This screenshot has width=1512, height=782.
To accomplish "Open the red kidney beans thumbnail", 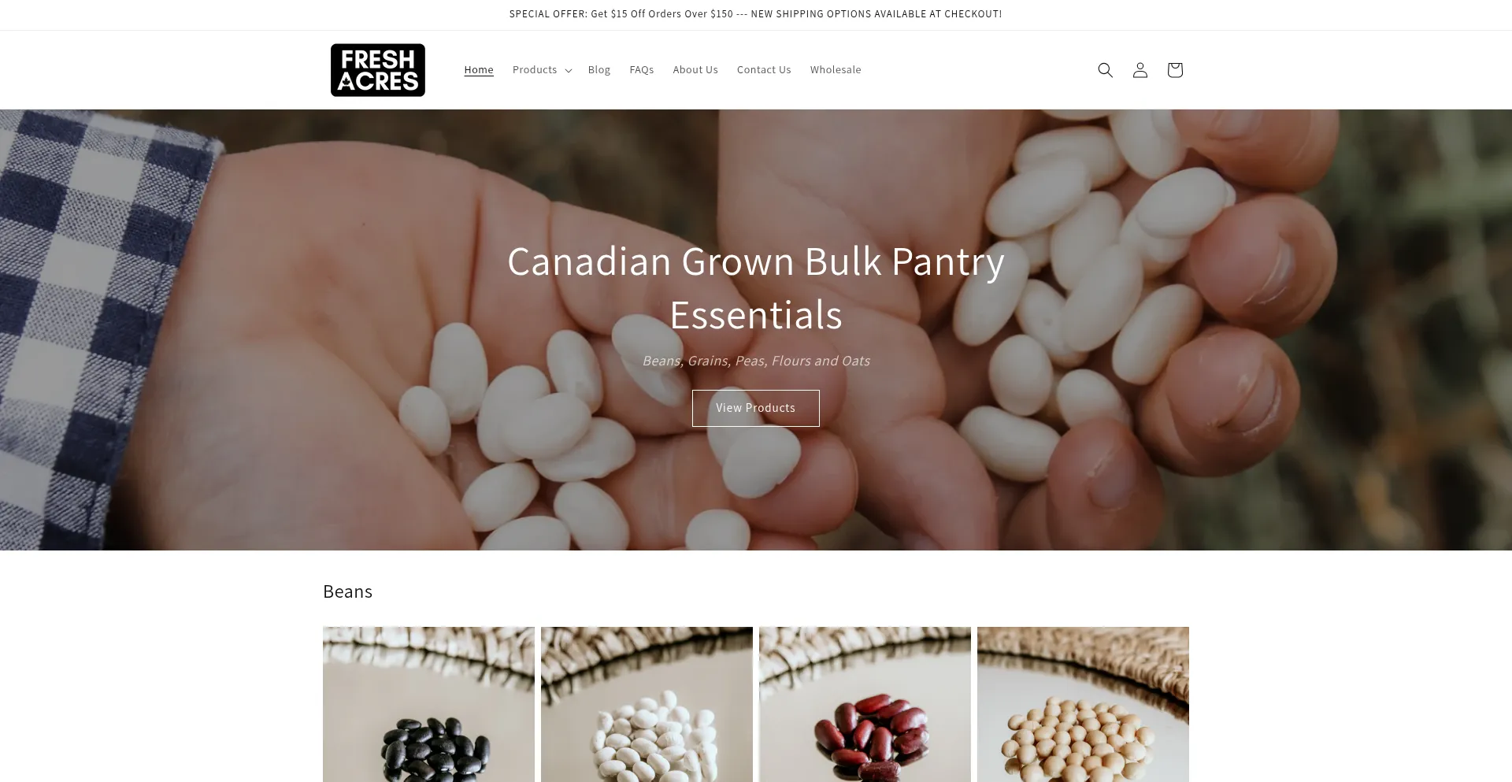I will [865, 704].
